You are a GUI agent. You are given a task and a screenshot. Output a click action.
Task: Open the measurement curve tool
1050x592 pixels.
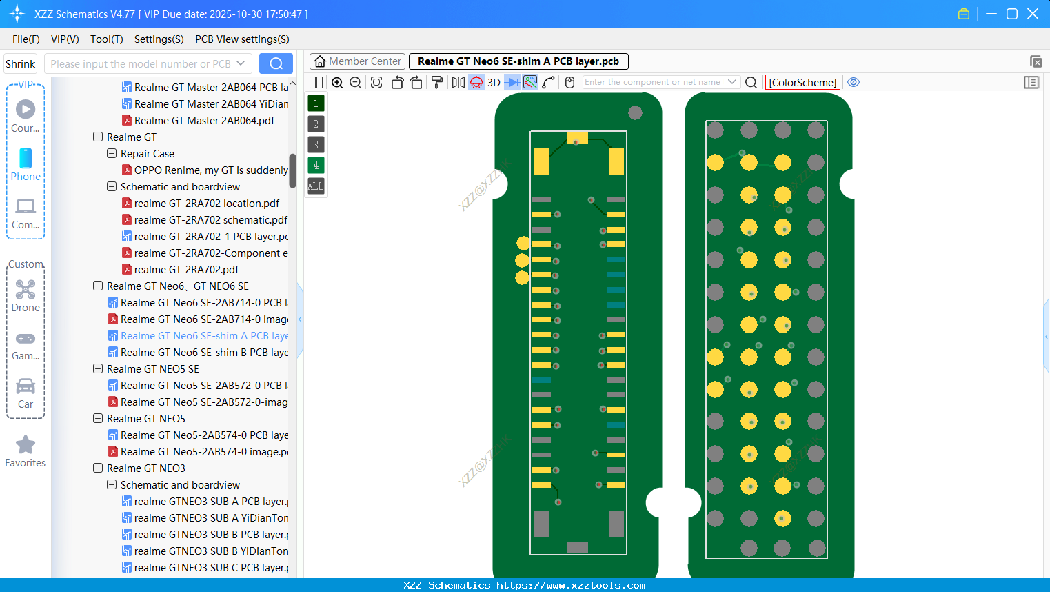(x=548, y=82)
